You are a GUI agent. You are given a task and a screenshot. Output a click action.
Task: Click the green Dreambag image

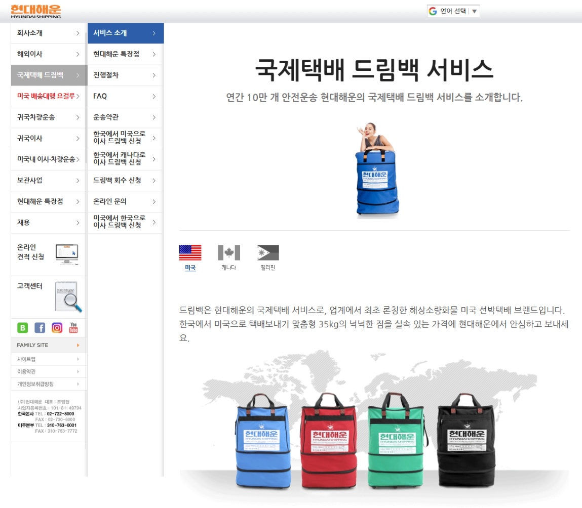coord(397,441)
